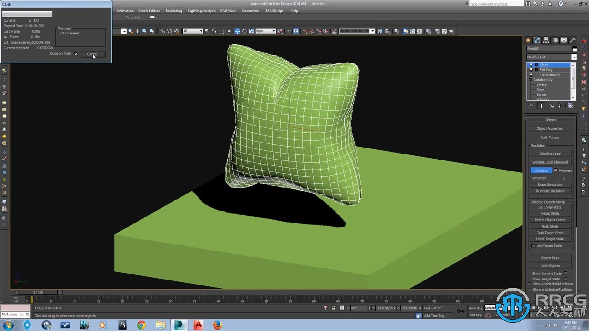Image resolution: width=589 pixels, height=331 pixels.
Task: Toggle Edit Poly modifier lightbulb visibility
Action: (x=531, y=70)
